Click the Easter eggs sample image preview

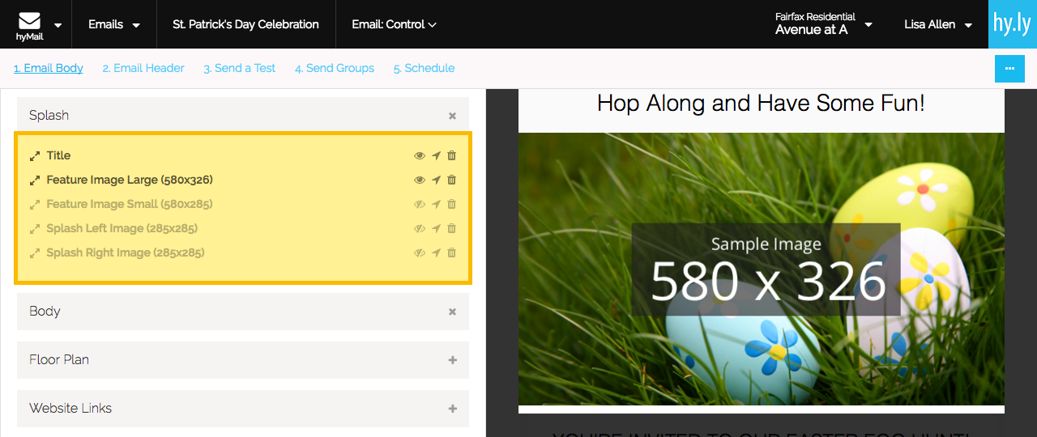tap(762, 269)
